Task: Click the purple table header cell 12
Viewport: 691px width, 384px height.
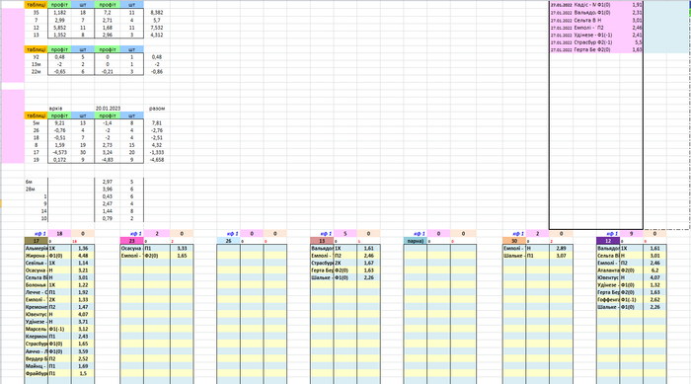Action: (x=608, y=241)
